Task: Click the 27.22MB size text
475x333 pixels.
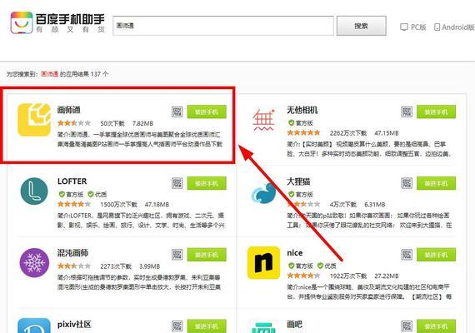Action: pos(387,276)
